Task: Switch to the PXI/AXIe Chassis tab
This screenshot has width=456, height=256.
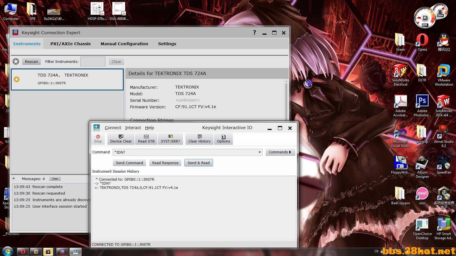Action: point(70,44)
